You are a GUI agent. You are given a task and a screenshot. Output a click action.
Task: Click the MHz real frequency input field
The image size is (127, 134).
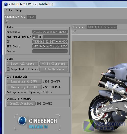click(x=55, y=37)
